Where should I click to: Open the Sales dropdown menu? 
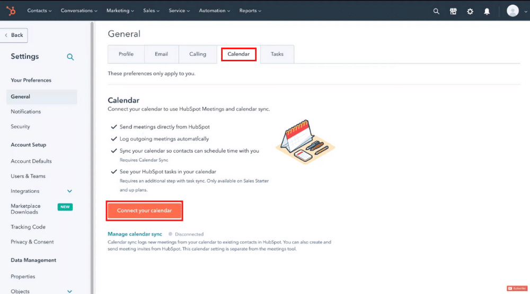tap(152, 11)
